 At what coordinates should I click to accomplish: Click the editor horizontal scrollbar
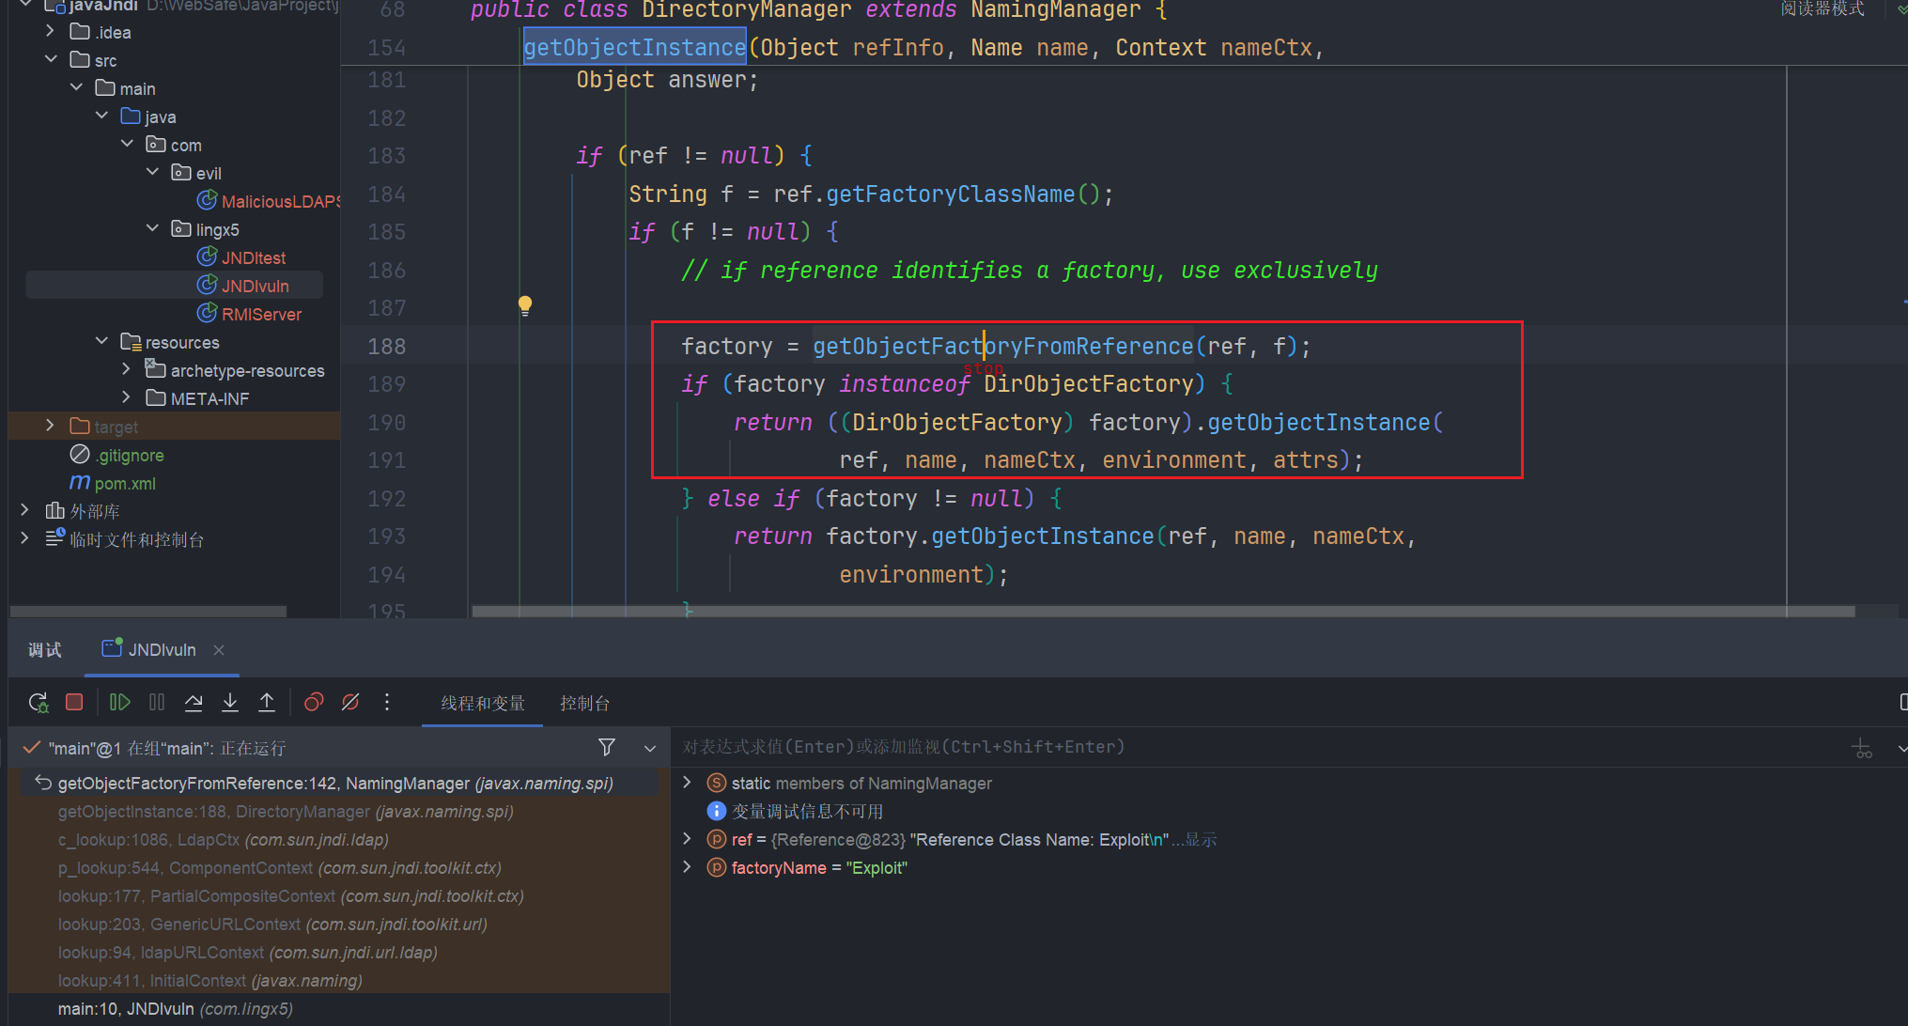[x=1163, y=612]
